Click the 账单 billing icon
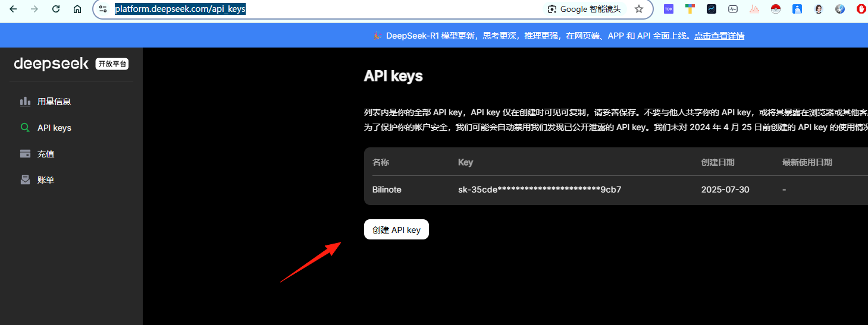The height and width of the screenshot is (325, 868). (x=25, y=180)
